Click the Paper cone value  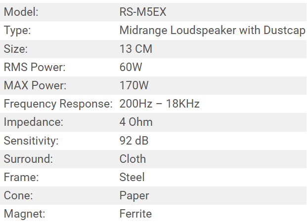click(x=134, y=195)
